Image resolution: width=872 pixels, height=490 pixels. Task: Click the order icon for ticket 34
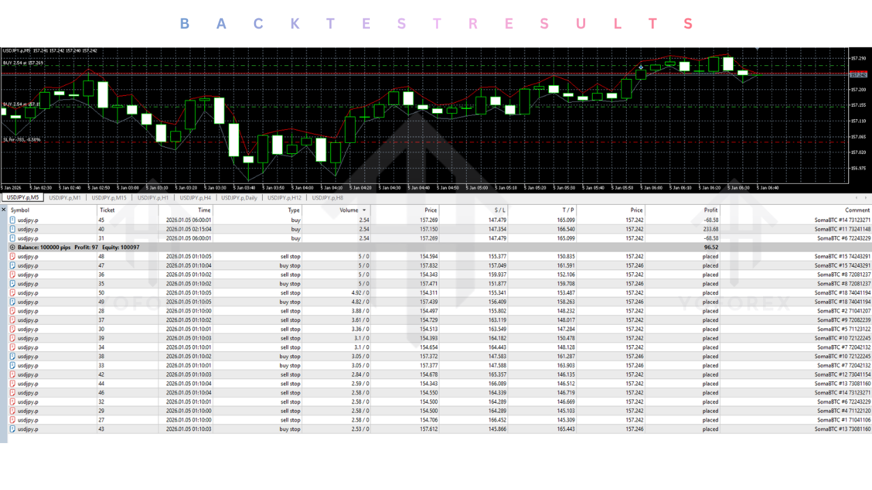point(13,347)
